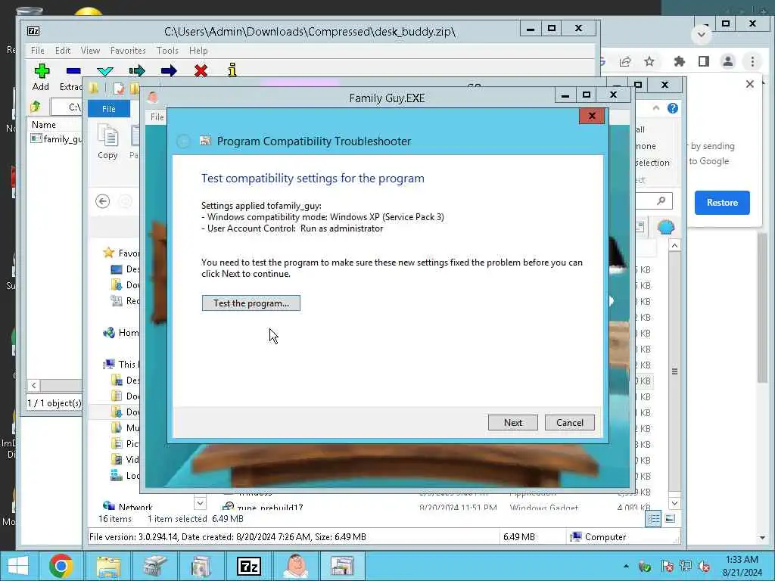Screen dimensions: 775x581
Task: Open Favorites in Explorer navigation pane
Action: coord(121,253)
